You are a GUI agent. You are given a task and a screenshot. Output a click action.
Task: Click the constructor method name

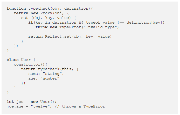tap(27, 64)
